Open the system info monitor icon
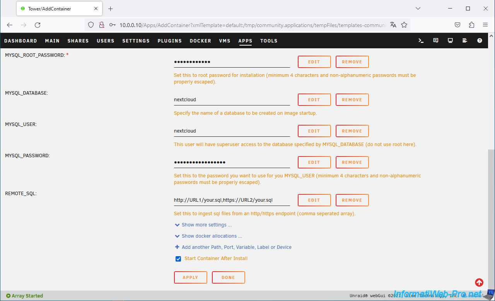Viewport: 495px width, 301px height. pyautogui.click(x=450, y=41)
